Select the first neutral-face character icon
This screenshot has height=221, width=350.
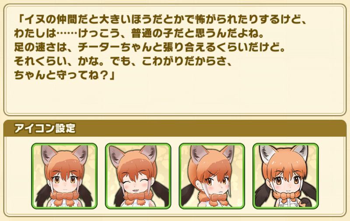(64, 176)
